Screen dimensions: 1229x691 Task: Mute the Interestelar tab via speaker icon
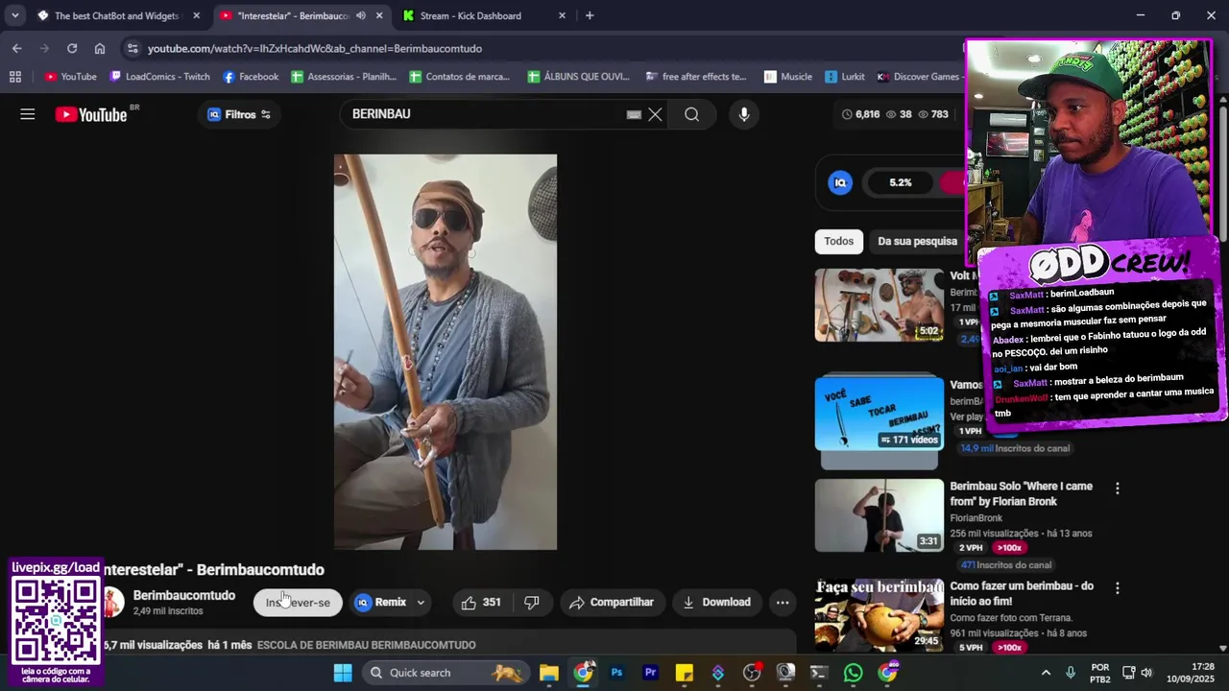pyautogui.click(x=361, y=15)
